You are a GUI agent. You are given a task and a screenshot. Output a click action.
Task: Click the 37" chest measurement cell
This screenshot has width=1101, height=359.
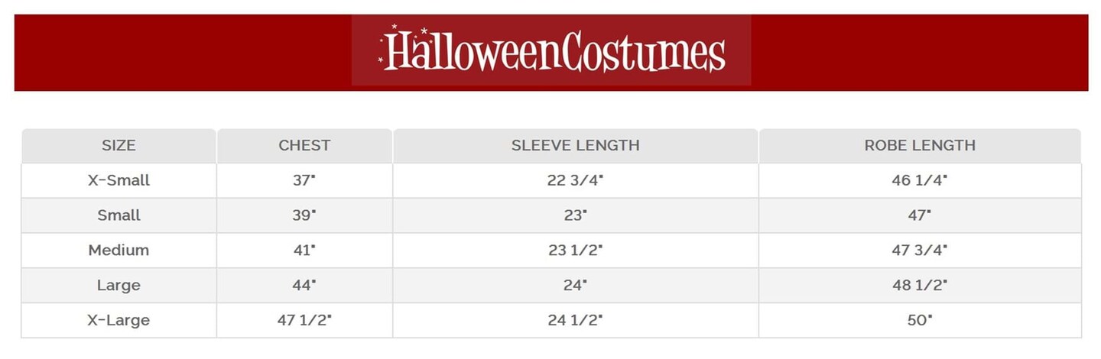click(x=304, y=180)
